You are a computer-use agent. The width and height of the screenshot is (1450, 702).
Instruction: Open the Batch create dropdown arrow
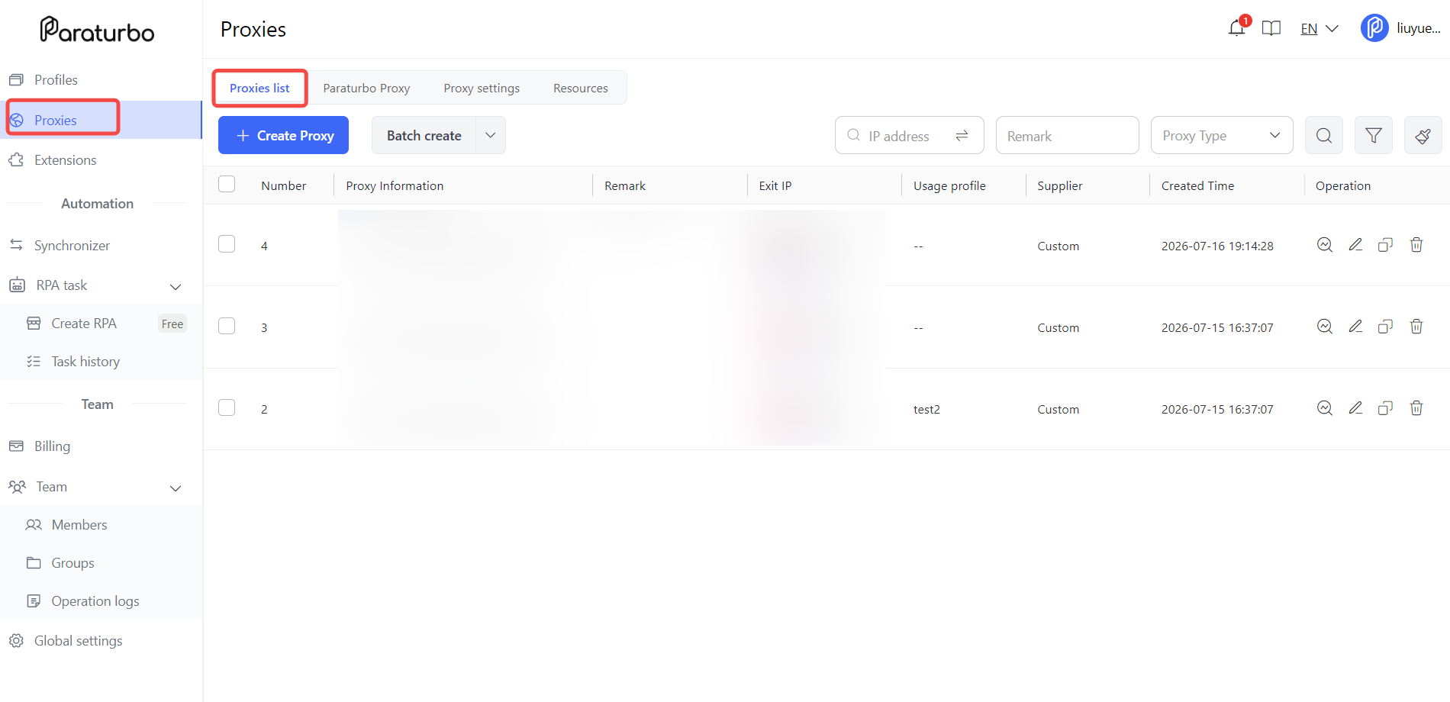tap(491, 135)
